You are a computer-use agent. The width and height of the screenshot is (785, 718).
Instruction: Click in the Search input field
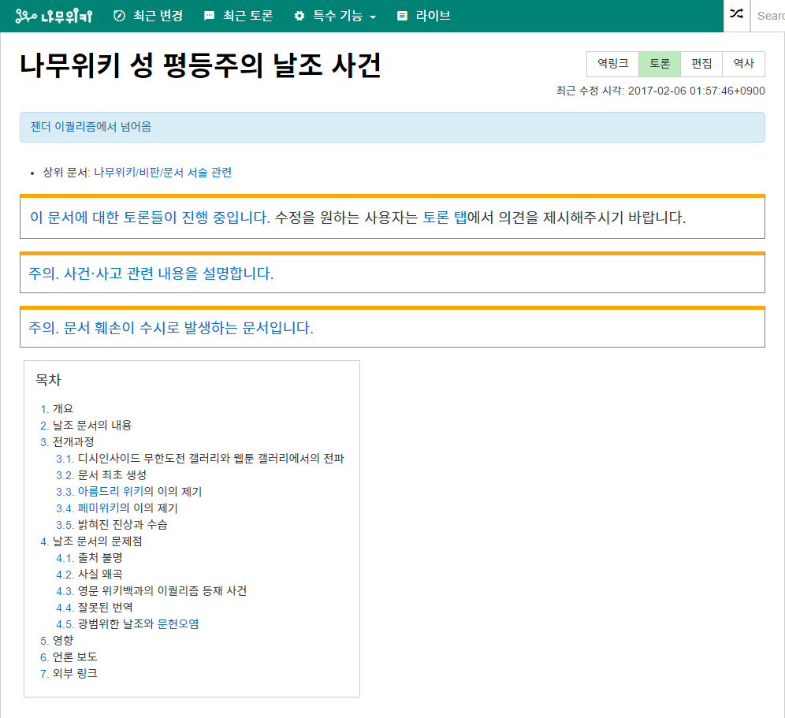pos(769,16)
